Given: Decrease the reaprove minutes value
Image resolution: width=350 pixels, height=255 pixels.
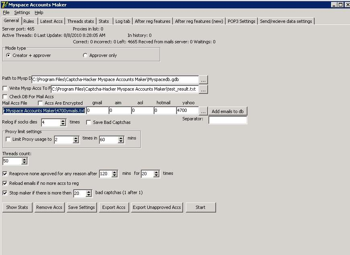Looking at the screenshot, I should (x=115, y=175).
